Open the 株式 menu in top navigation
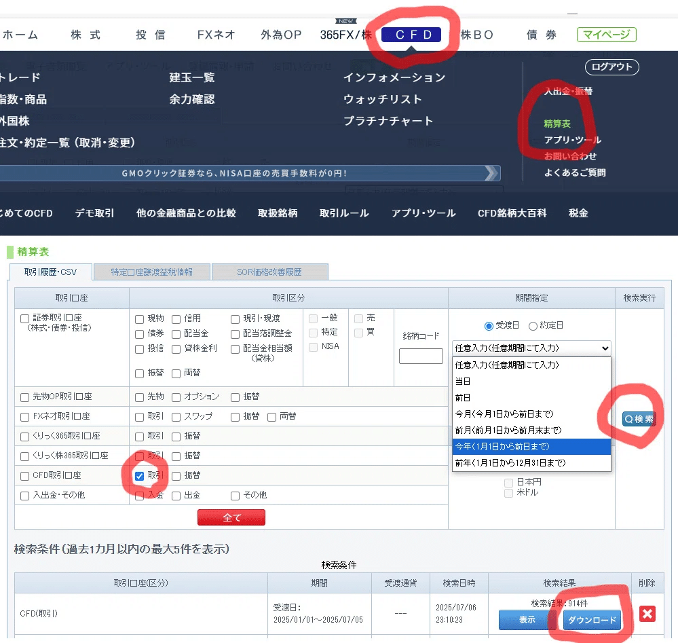This screenshot has height=643, width=678. [84, 35]
